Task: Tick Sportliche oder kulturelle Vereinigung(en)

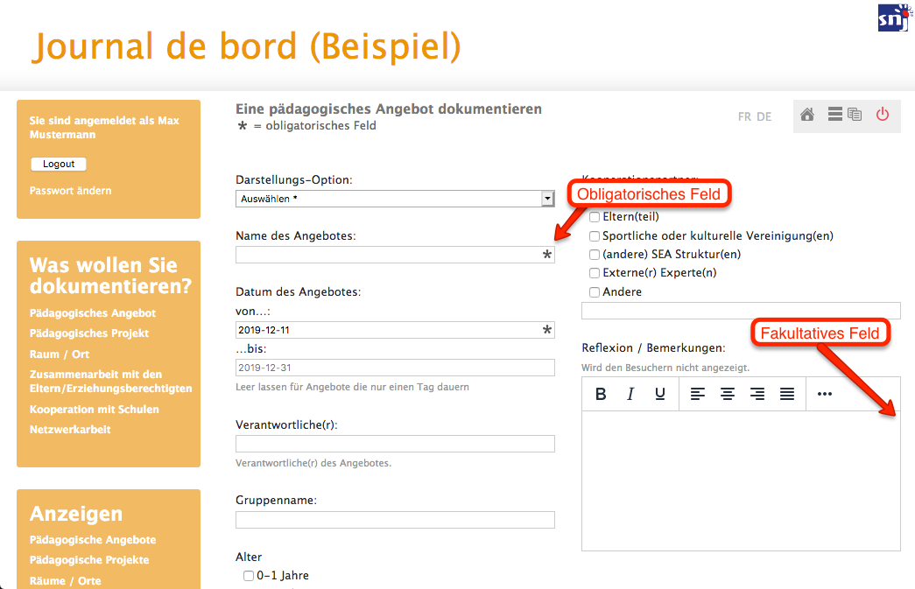Action: 594,236
